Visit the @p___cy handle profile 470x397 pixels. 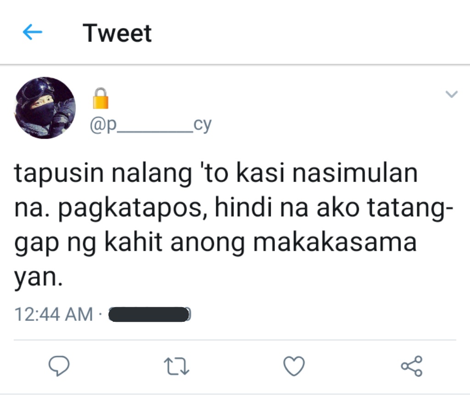(151, 125)
